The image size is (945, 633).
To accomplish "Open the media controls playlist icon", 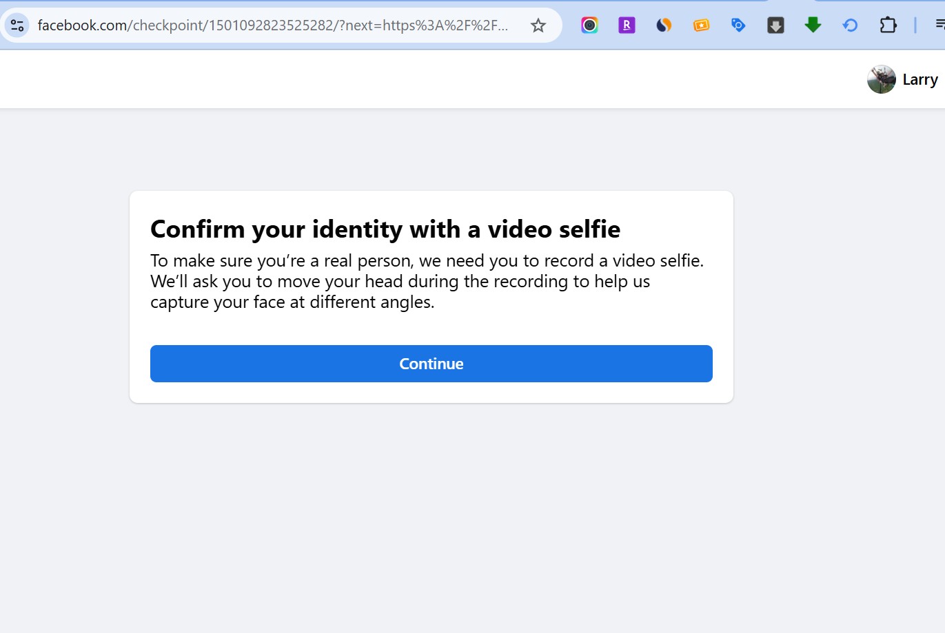I will (939, 25).
